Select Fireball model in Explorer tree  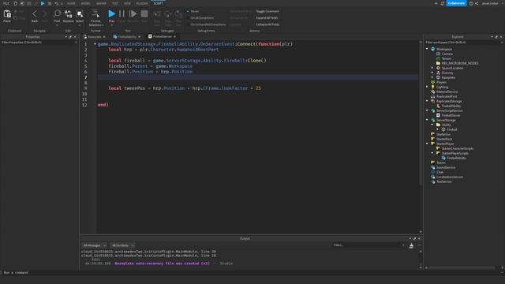(x=451, y=129)
